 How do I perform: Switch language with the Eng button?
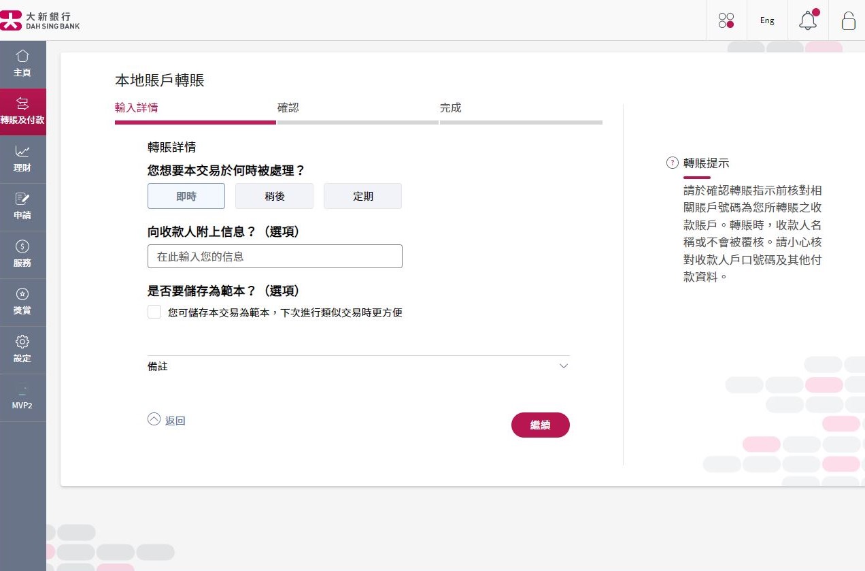[x=767, y=20]
